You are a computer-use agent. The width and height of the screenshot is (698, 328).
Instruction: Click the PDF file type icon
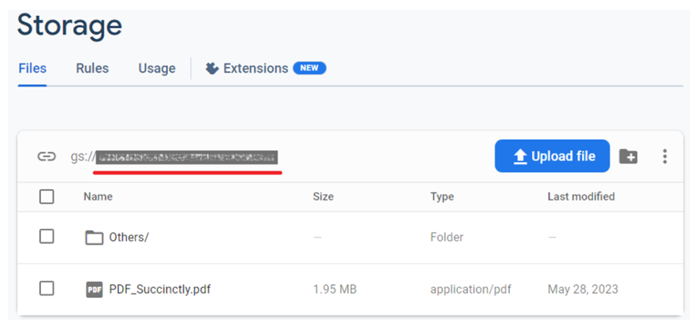94,289
